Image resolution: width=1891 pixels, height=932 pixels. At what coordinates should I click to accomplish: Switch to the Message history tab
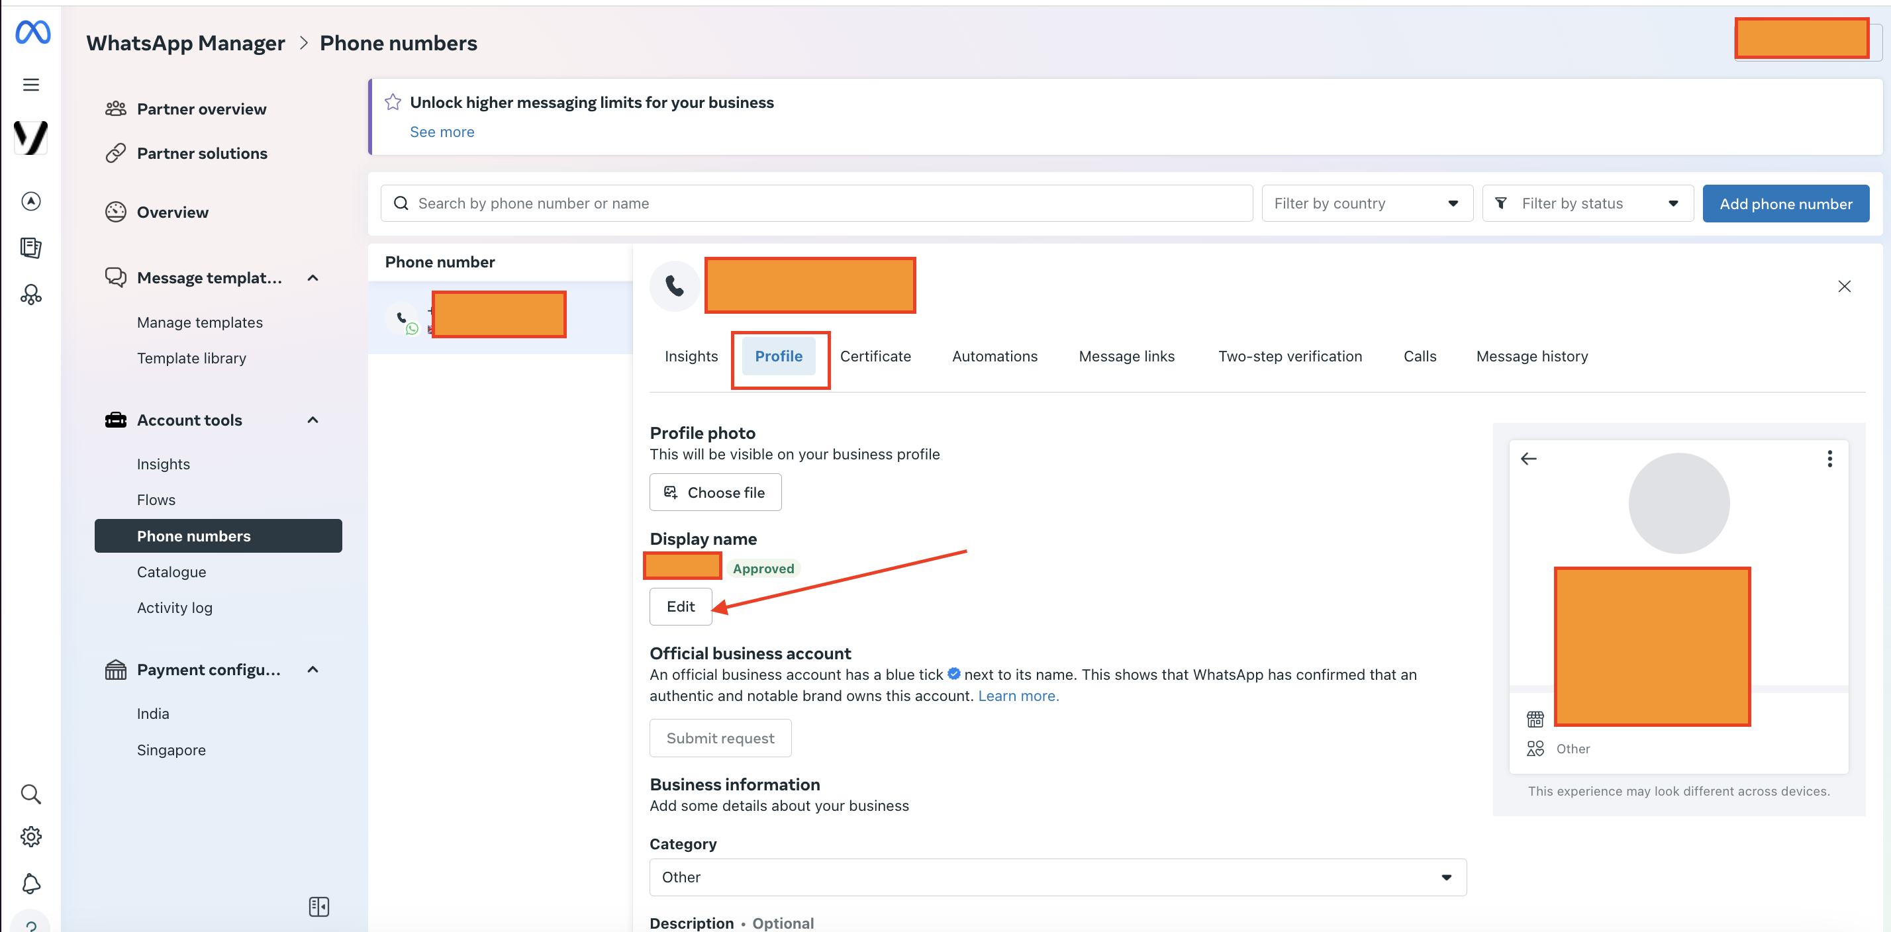1532,356
